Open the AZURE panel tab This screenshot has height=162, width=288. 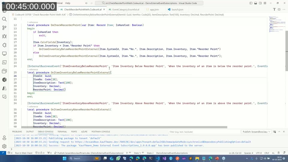click(84, 132)
